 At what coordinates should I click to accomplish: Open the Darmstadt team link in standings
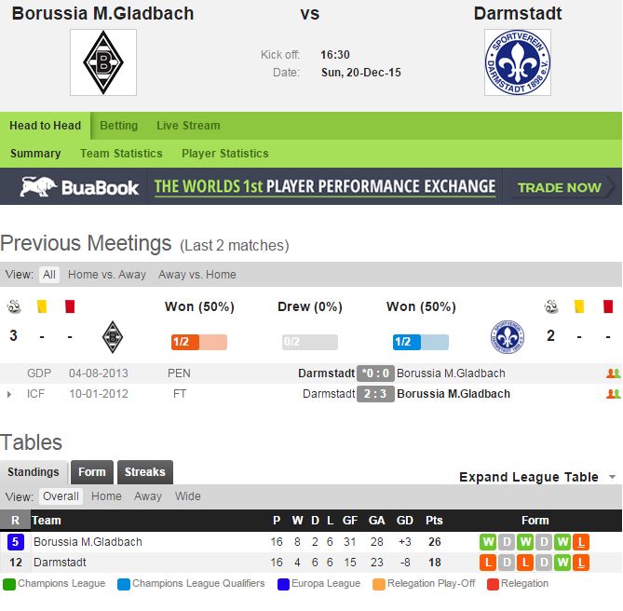pos(61,563)
